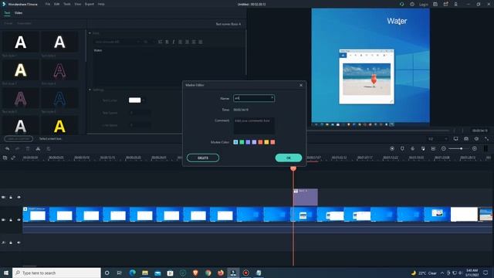Collapse the Settings section
Image resolution: width=494 pixels, height=278 pixels.
(x=90, y=90)
